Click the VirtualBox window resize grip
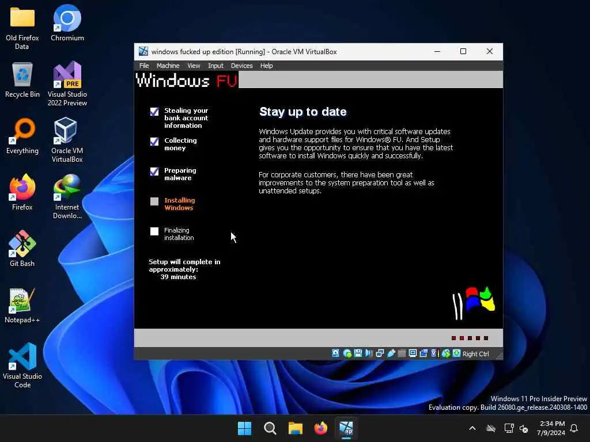Image resolution: width=590 pixels, height=442 pixels. click(500, 356)
